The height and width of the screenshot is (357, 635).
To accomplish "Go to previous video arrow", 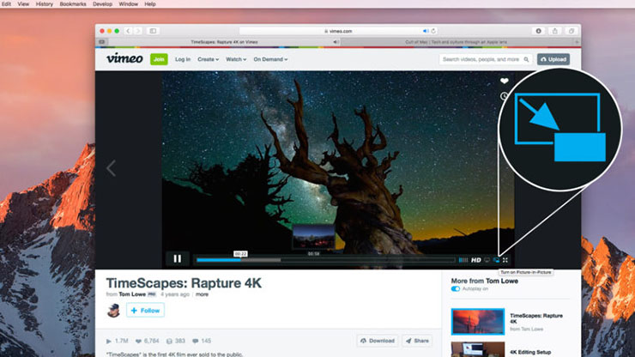I will click(111, 168).
